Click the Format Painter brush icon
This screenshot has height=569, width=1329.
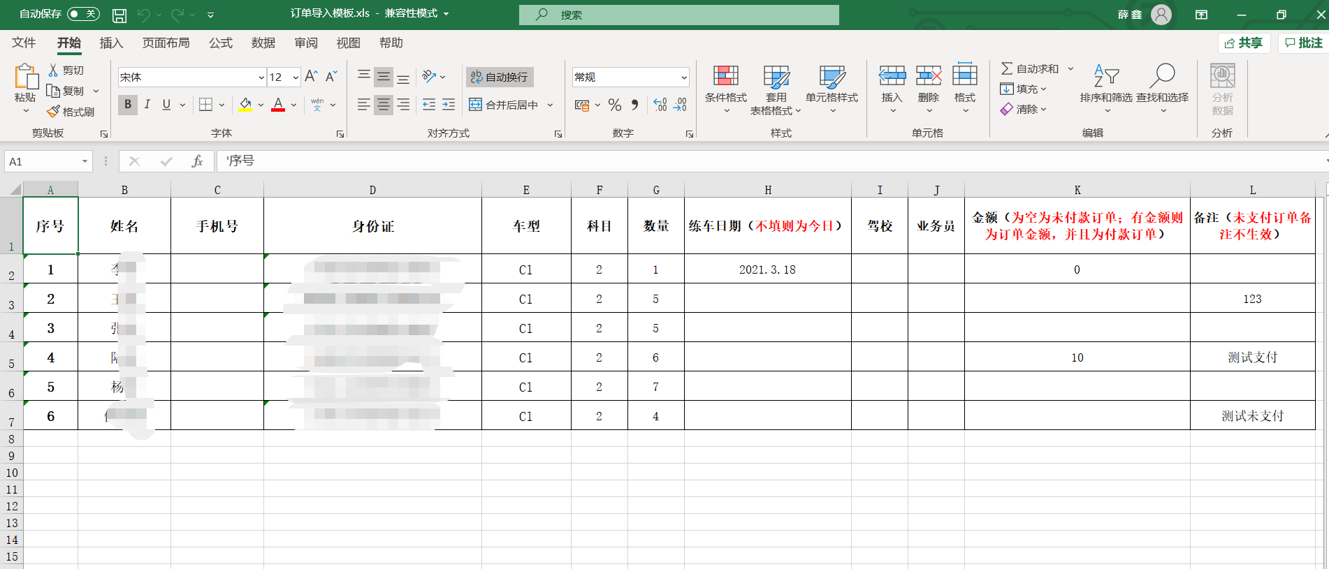pyautogui.click(x=54, y=112)
